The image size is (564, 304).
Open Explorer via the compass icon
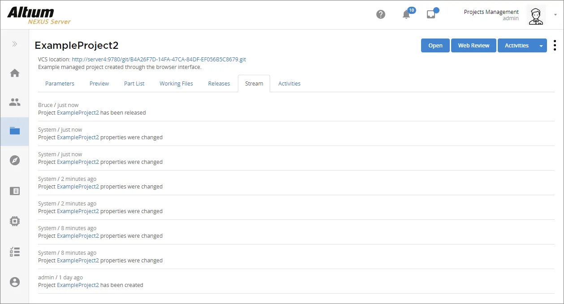coord(15,160)
